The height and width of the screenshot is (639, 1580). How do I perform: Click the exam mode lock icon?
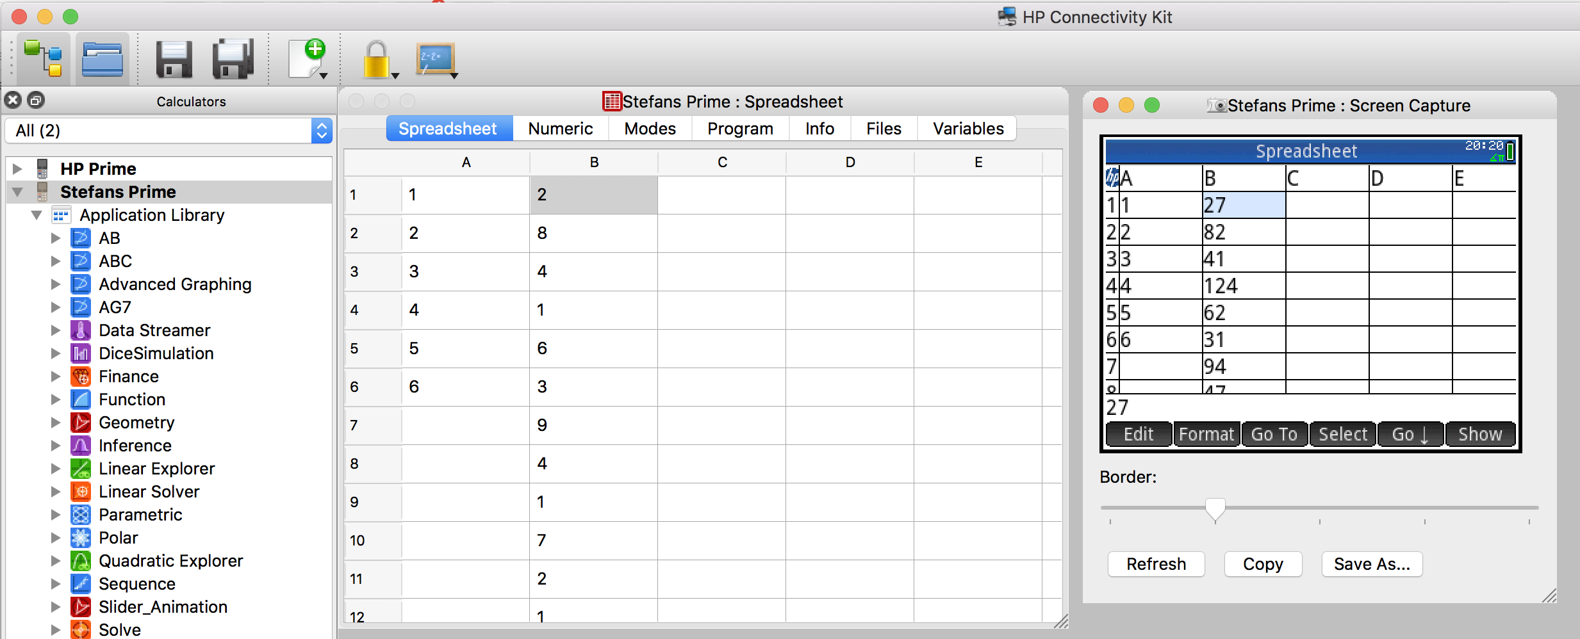(377, 59)
